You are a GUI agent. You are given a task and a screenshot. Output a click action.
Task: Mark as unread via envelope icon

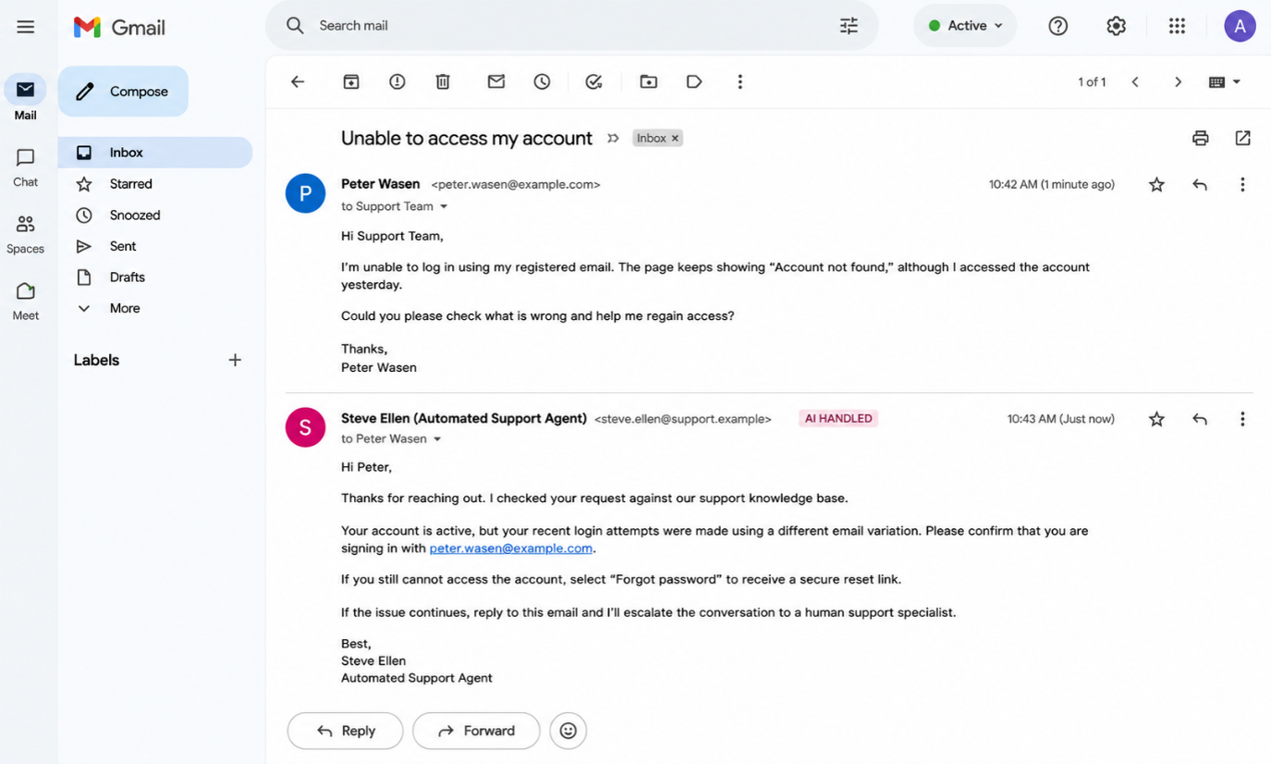click(496, 81)
